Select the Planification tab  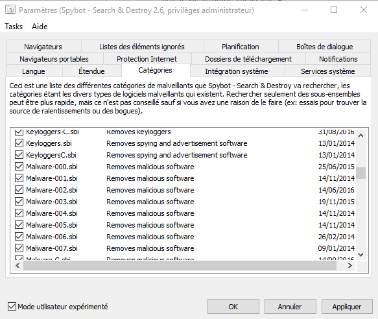[241, 47]
